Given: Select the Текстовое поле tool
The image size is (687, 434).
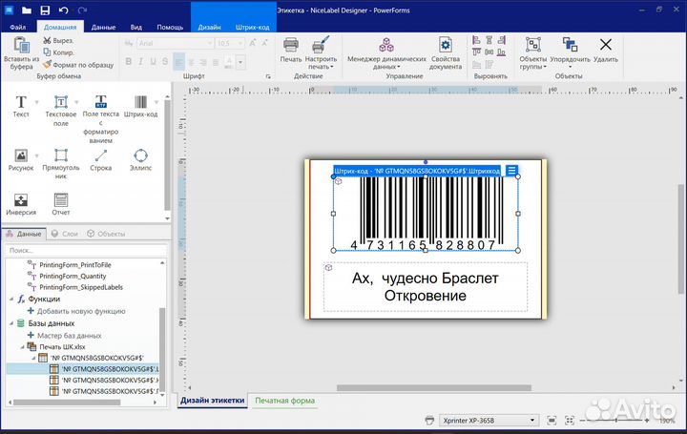Looking at the screenshot, I should click(x=61, y=111).
